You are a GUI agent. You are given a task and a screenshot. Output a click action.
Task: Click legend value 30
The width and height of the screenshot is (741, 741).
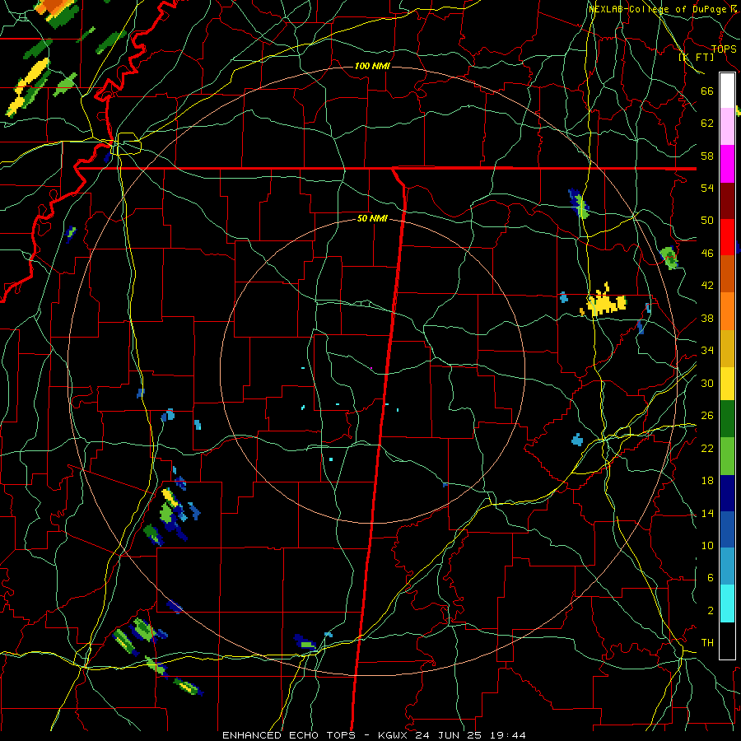tap(707, 383)
